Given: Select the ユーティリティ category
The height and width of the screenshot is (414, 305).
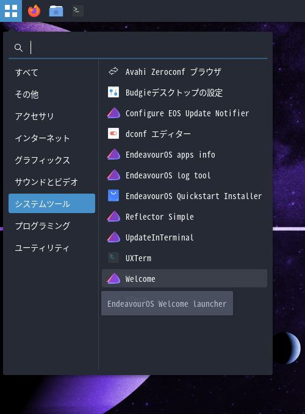Looking at the screenshot, I should coord(52,247).
